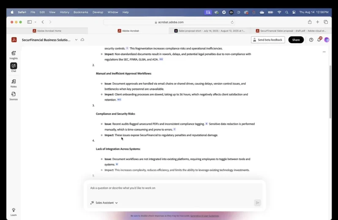Open the Bookmarks menu in Safari
The width and height of the screenshot is (338, 220).
click(x=81, y=12)
